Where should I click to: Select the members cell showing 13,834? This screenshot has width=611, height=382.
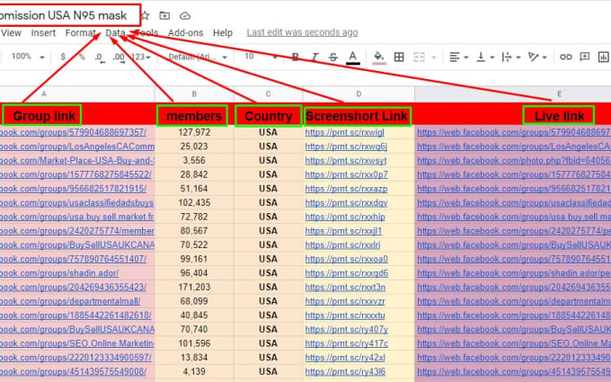(x=194, y=358)
